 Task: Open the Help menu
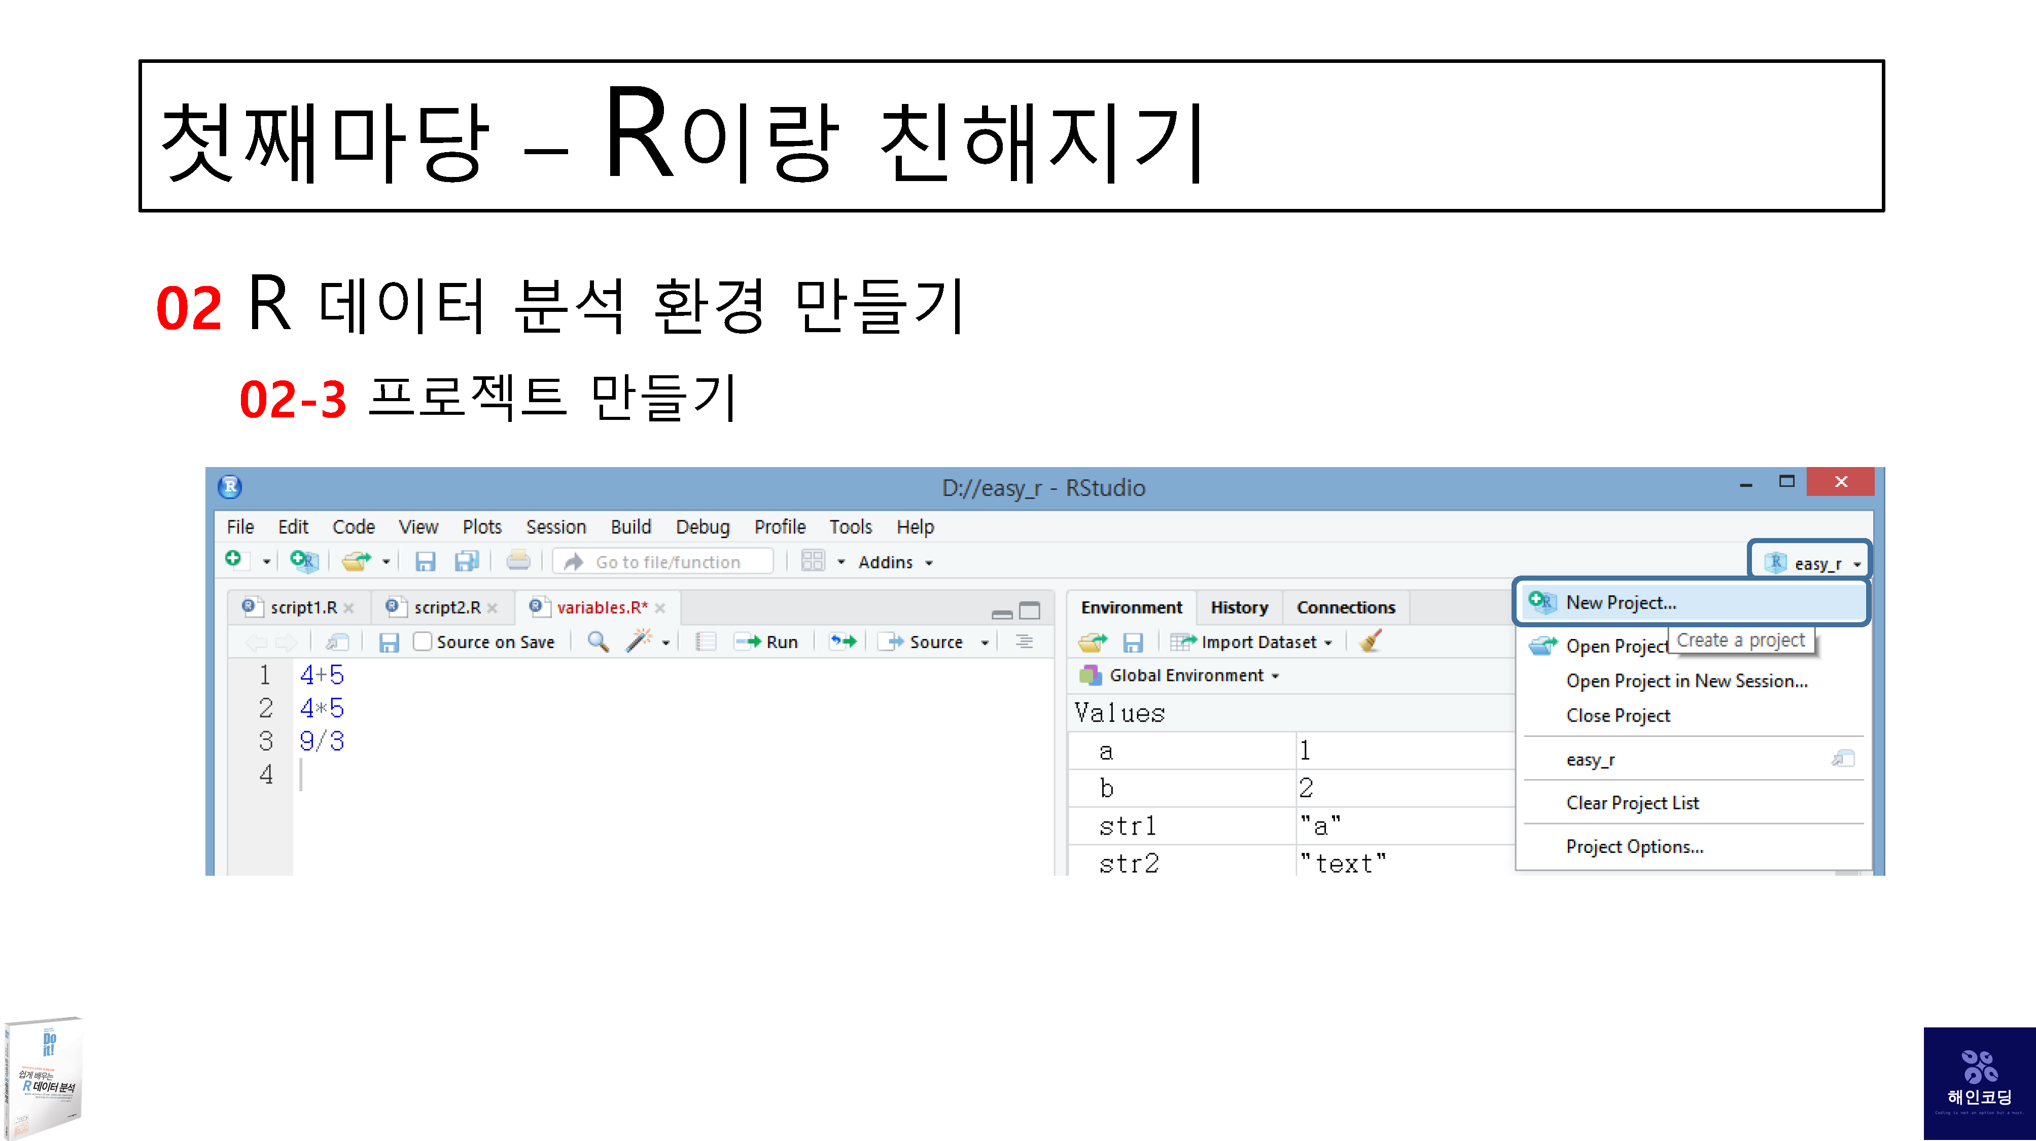pyautogui.click(x=915, y=526)
